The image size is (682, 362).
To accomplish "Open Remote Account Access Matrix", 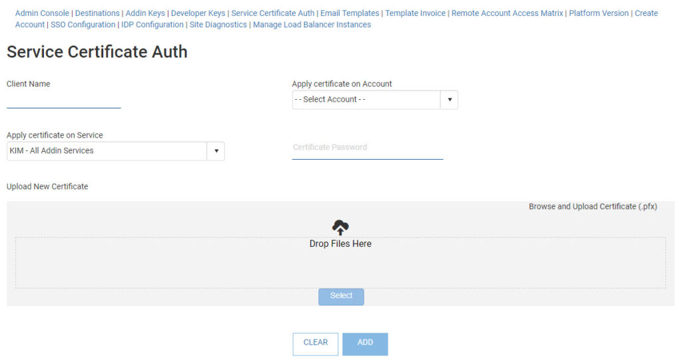I will (x=507, y=13).
